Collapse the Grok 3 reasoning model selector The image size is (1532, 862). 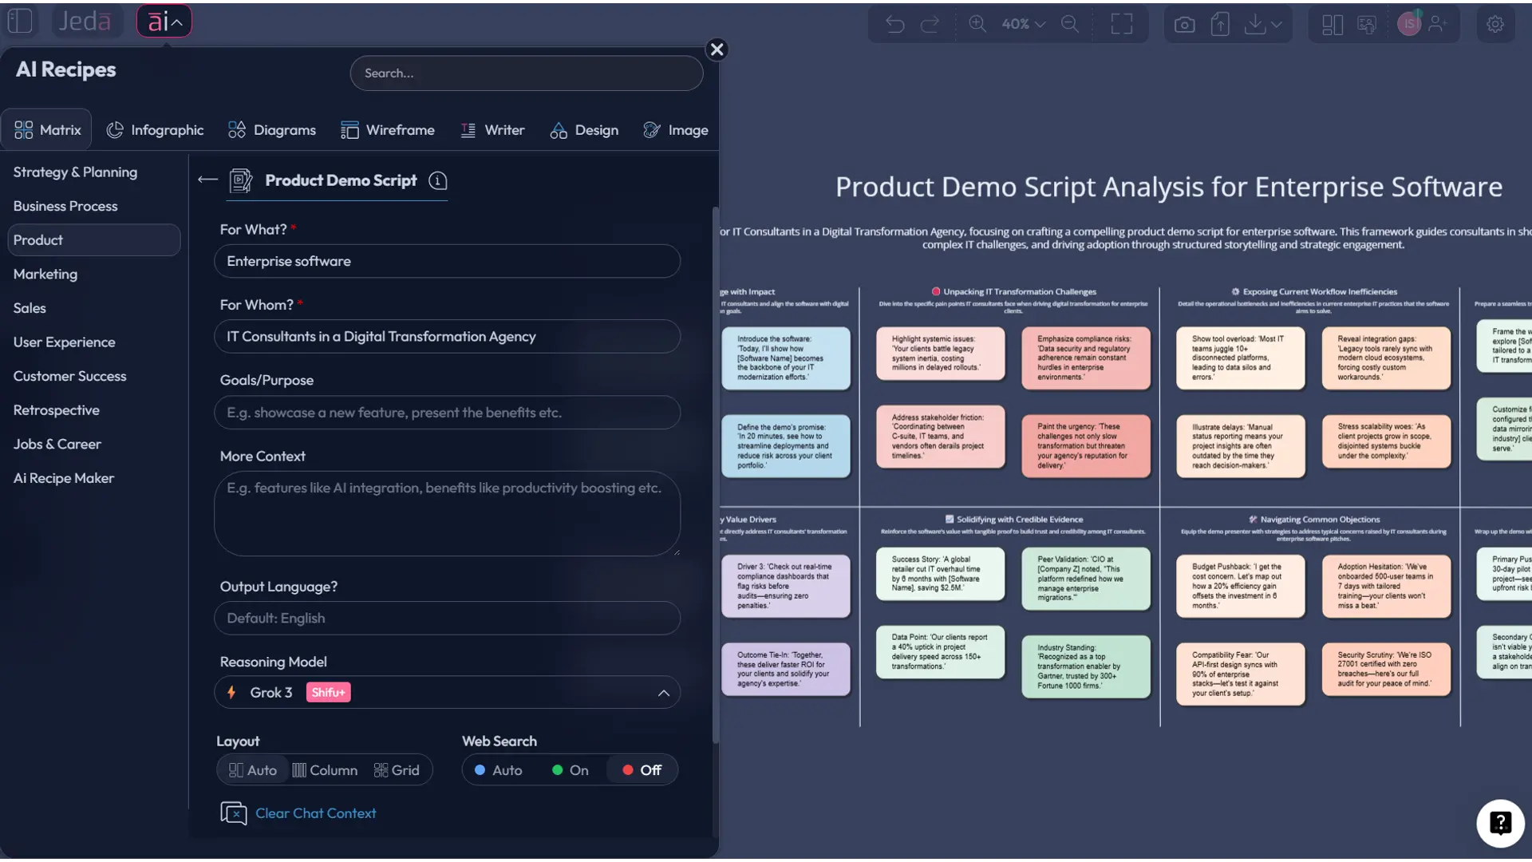tap(664, 692)
